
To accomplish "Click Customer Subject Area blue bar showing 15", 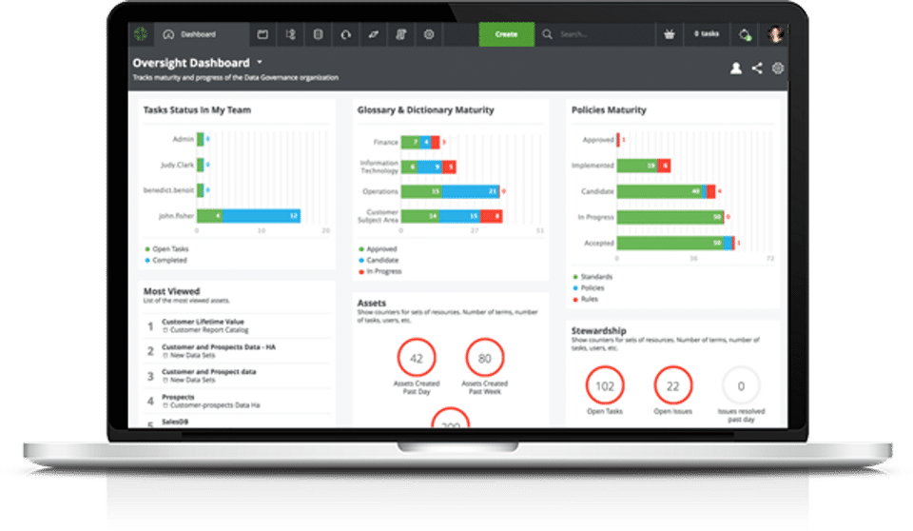I will click(x=459, y=216).
